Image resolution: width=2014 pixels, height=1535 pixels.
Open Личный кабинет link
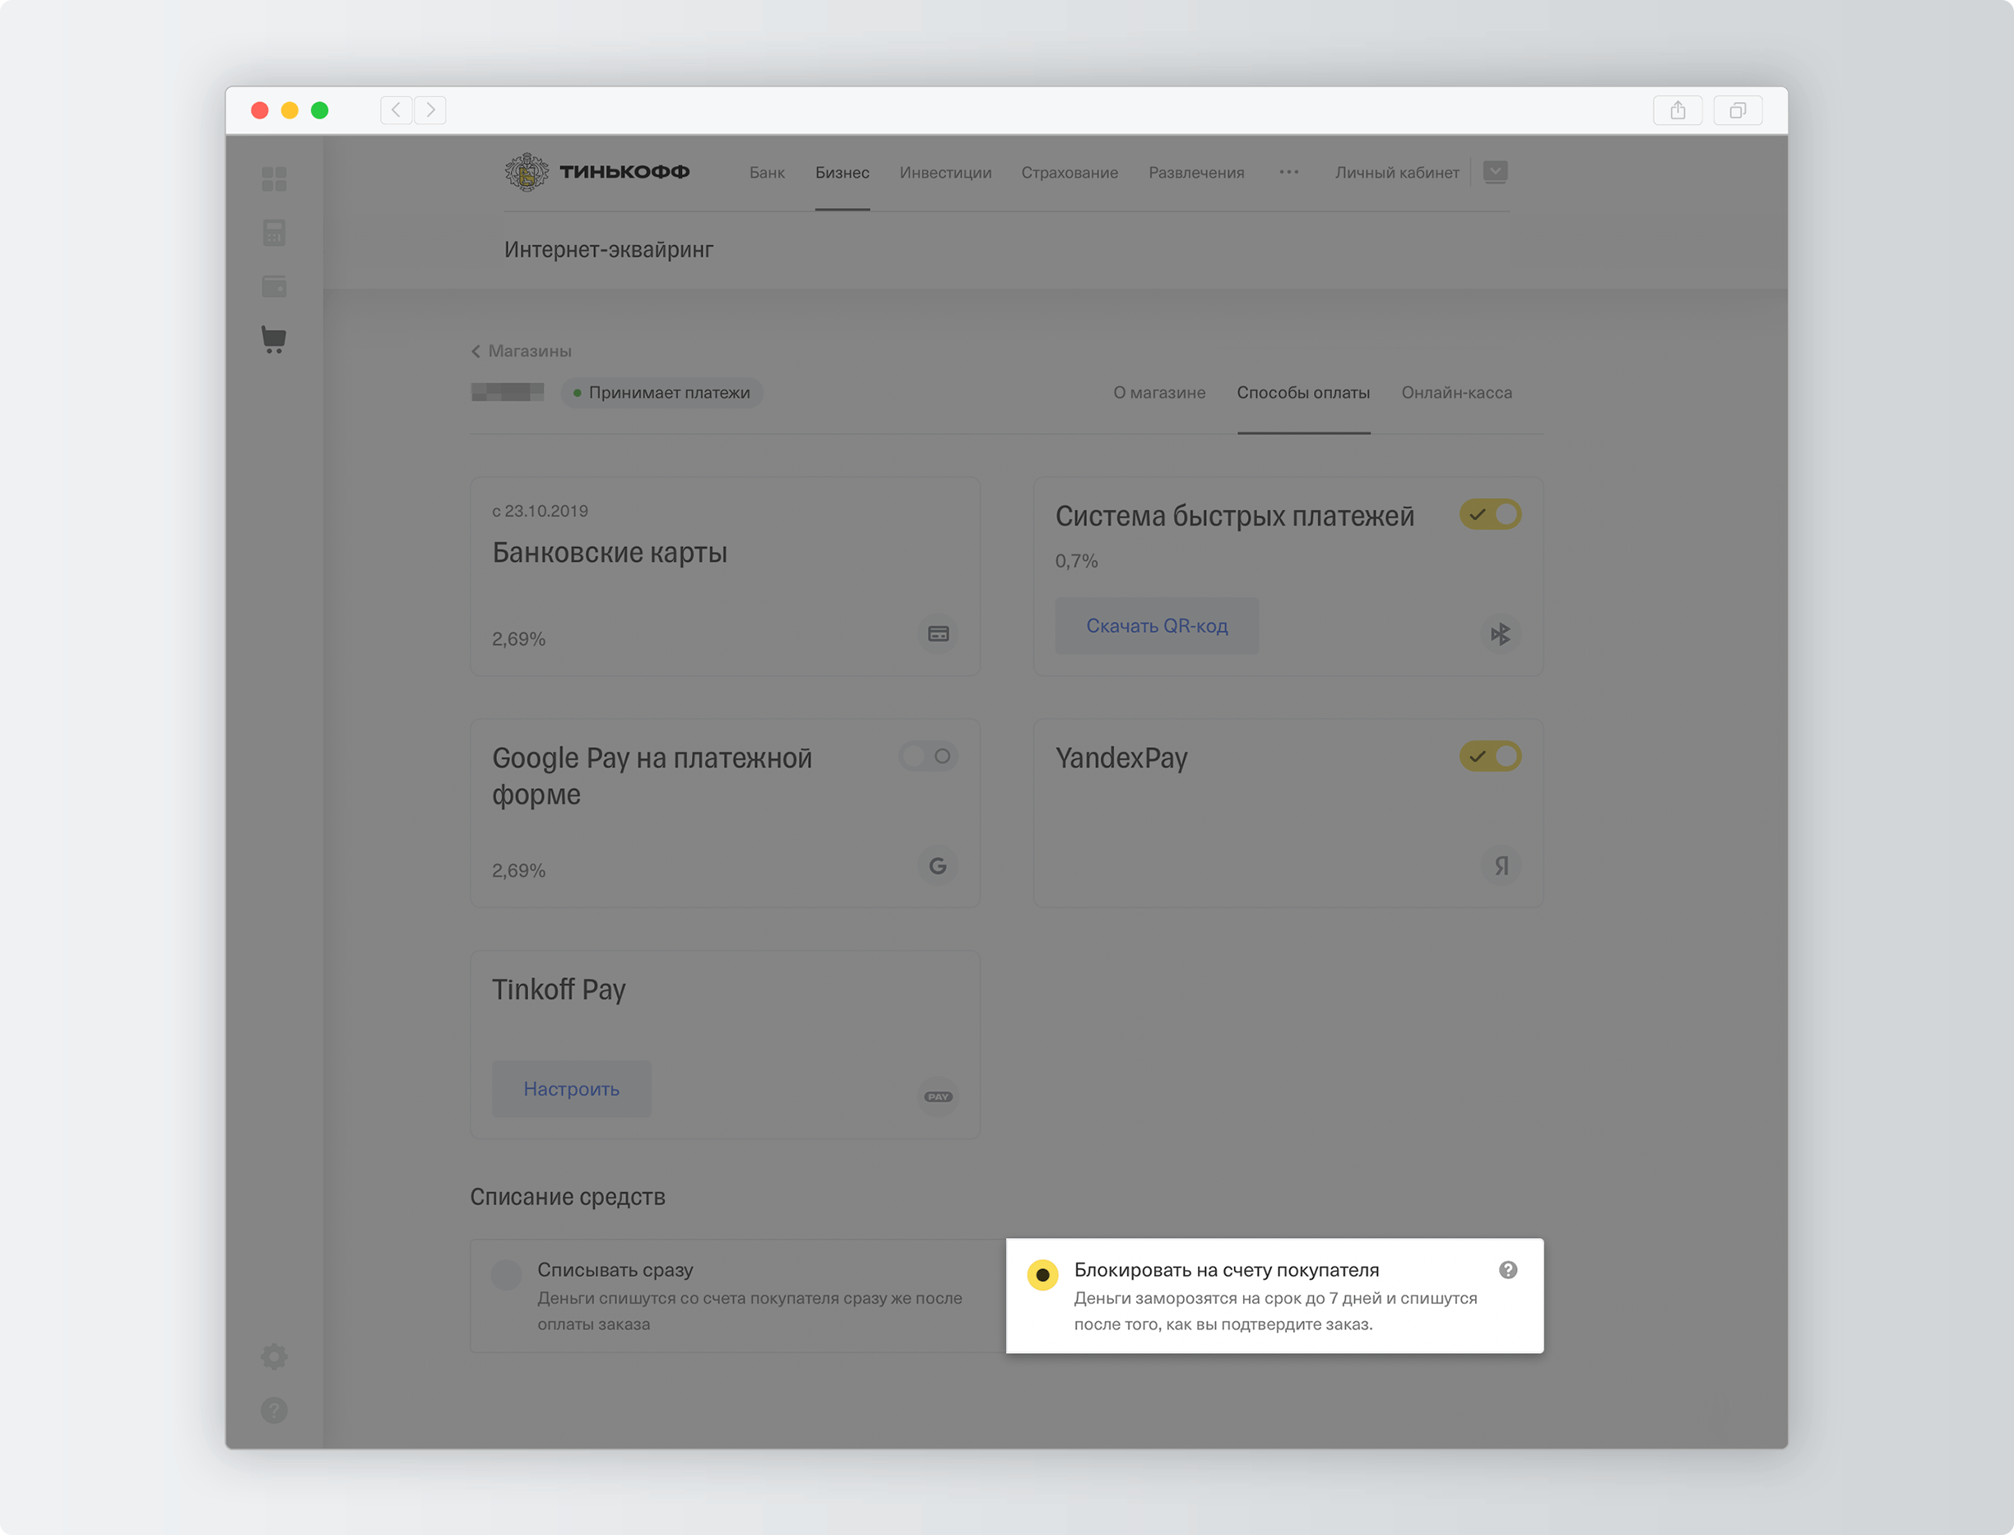coord(1397,173)
